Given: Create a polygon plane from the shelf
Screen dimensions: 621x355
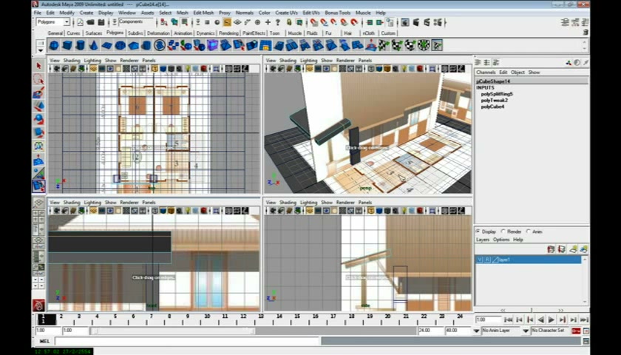Looking at the screenshot, I should (106, 46).
